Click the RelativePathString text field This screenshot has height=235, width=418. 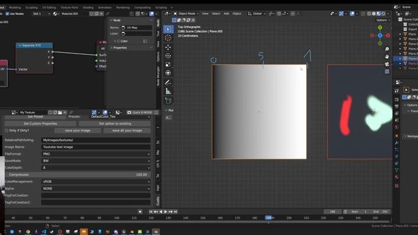point(96,140)
